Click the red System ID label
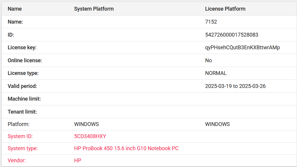The image size is (297, 167). (x=20, y=136)
